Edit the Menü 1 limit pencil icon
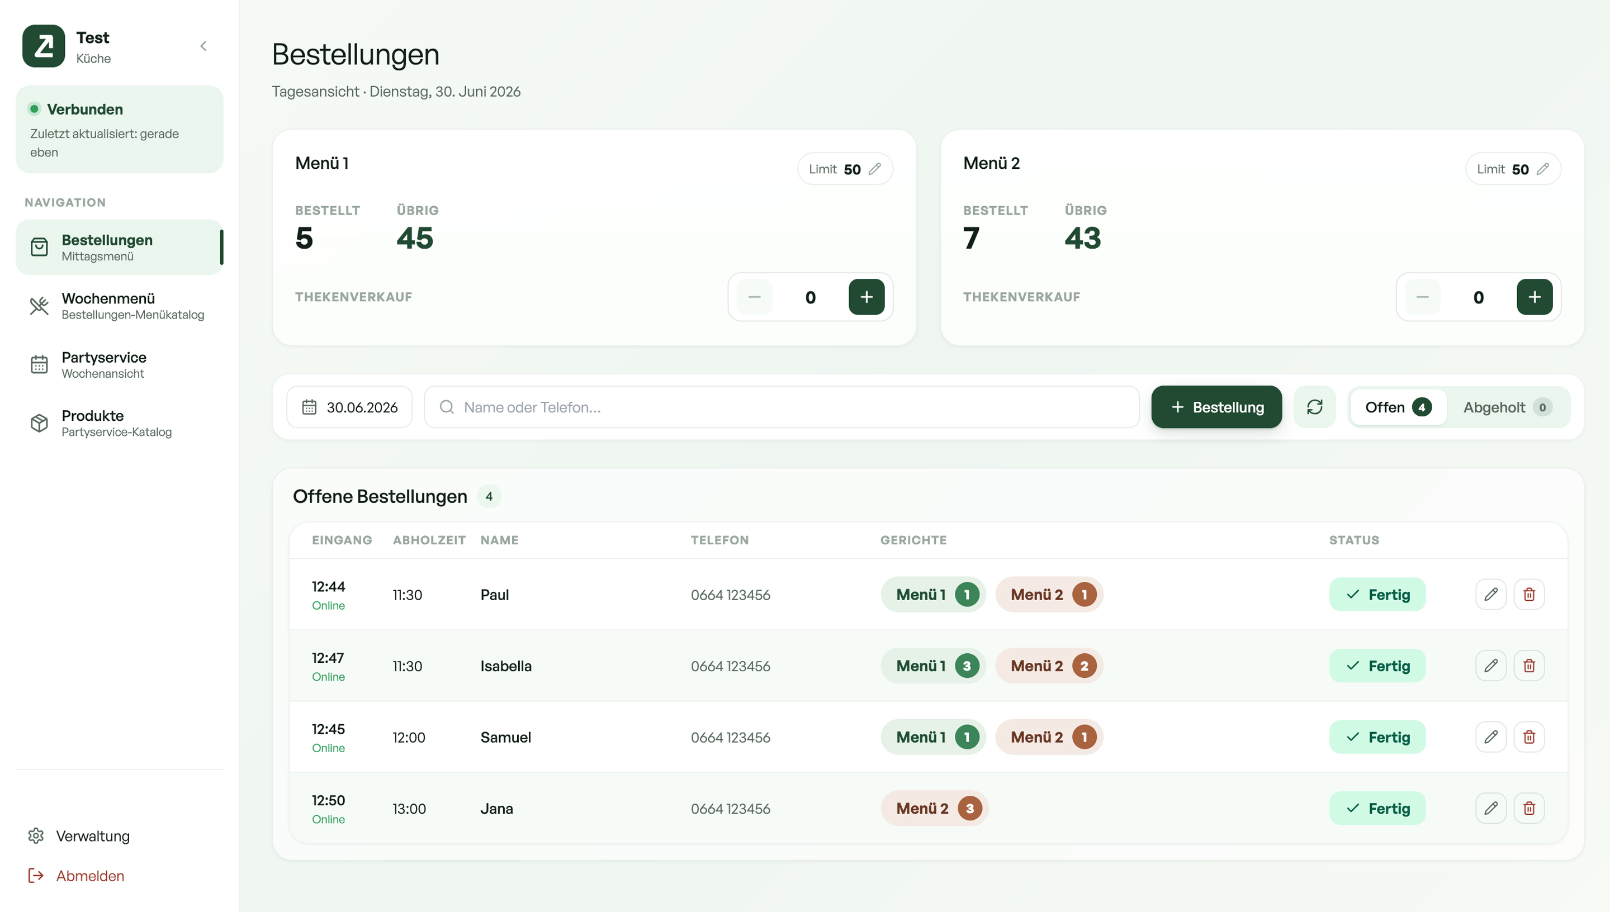 click(875, 169)
